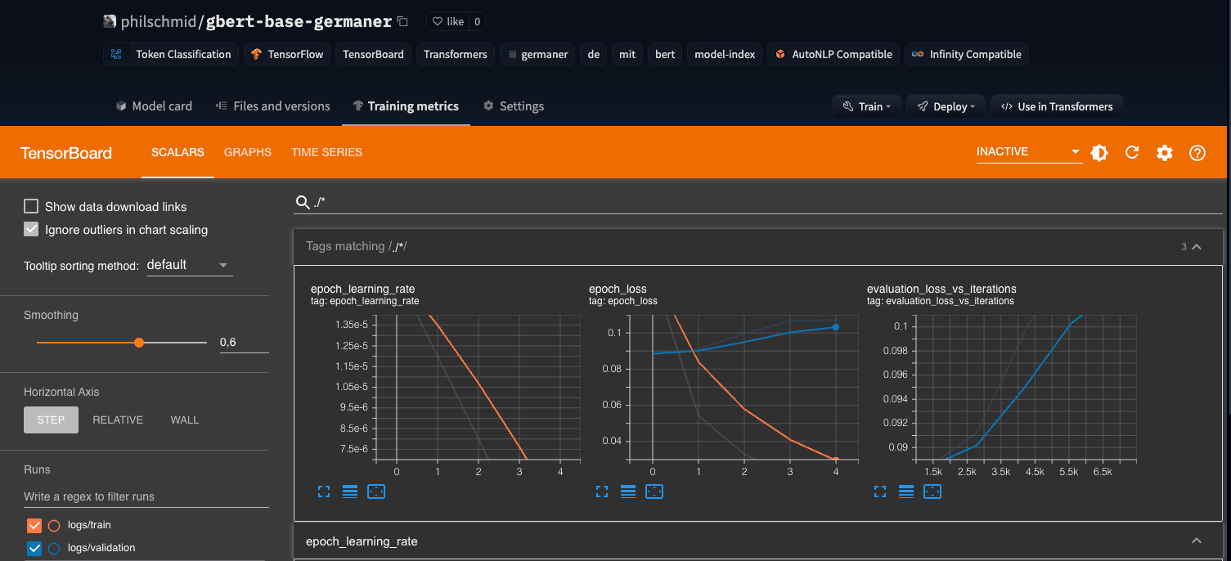The image size is (1231, 561).
Task: Click the TensorFlow tag
Action: [287, 54]
